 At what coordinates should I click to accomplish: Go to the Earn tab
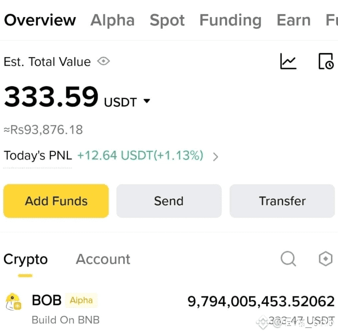click(x=294, y=20)
